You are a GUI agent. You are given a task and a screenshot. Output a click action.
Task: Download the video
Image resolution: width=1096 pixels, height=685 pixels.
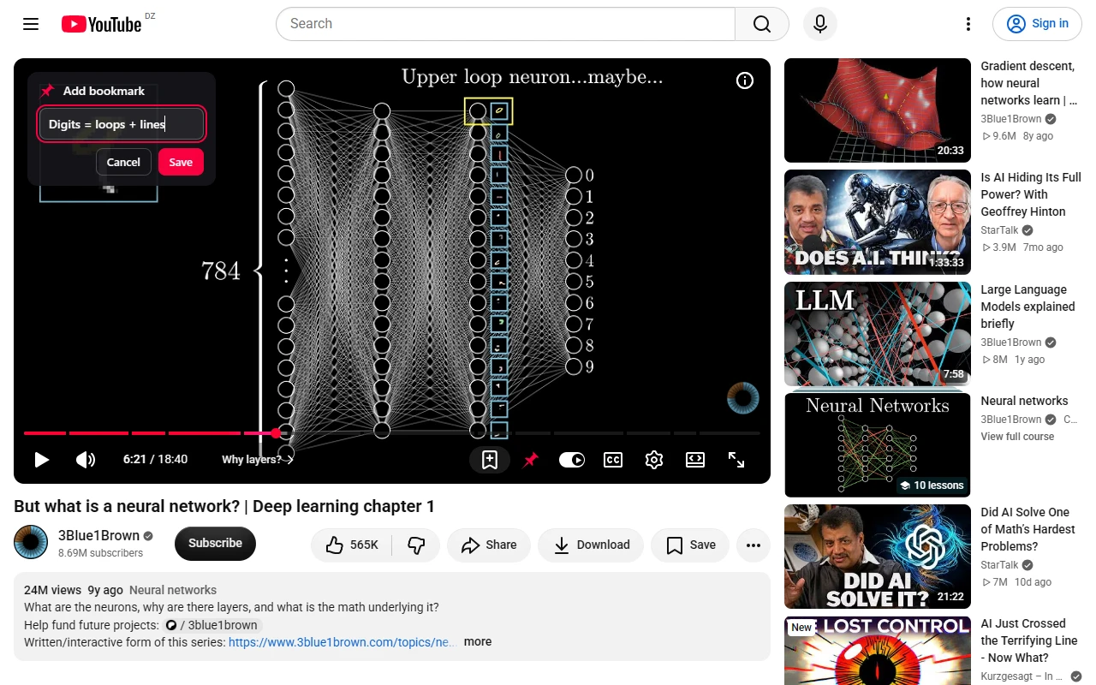pos(591,545)
